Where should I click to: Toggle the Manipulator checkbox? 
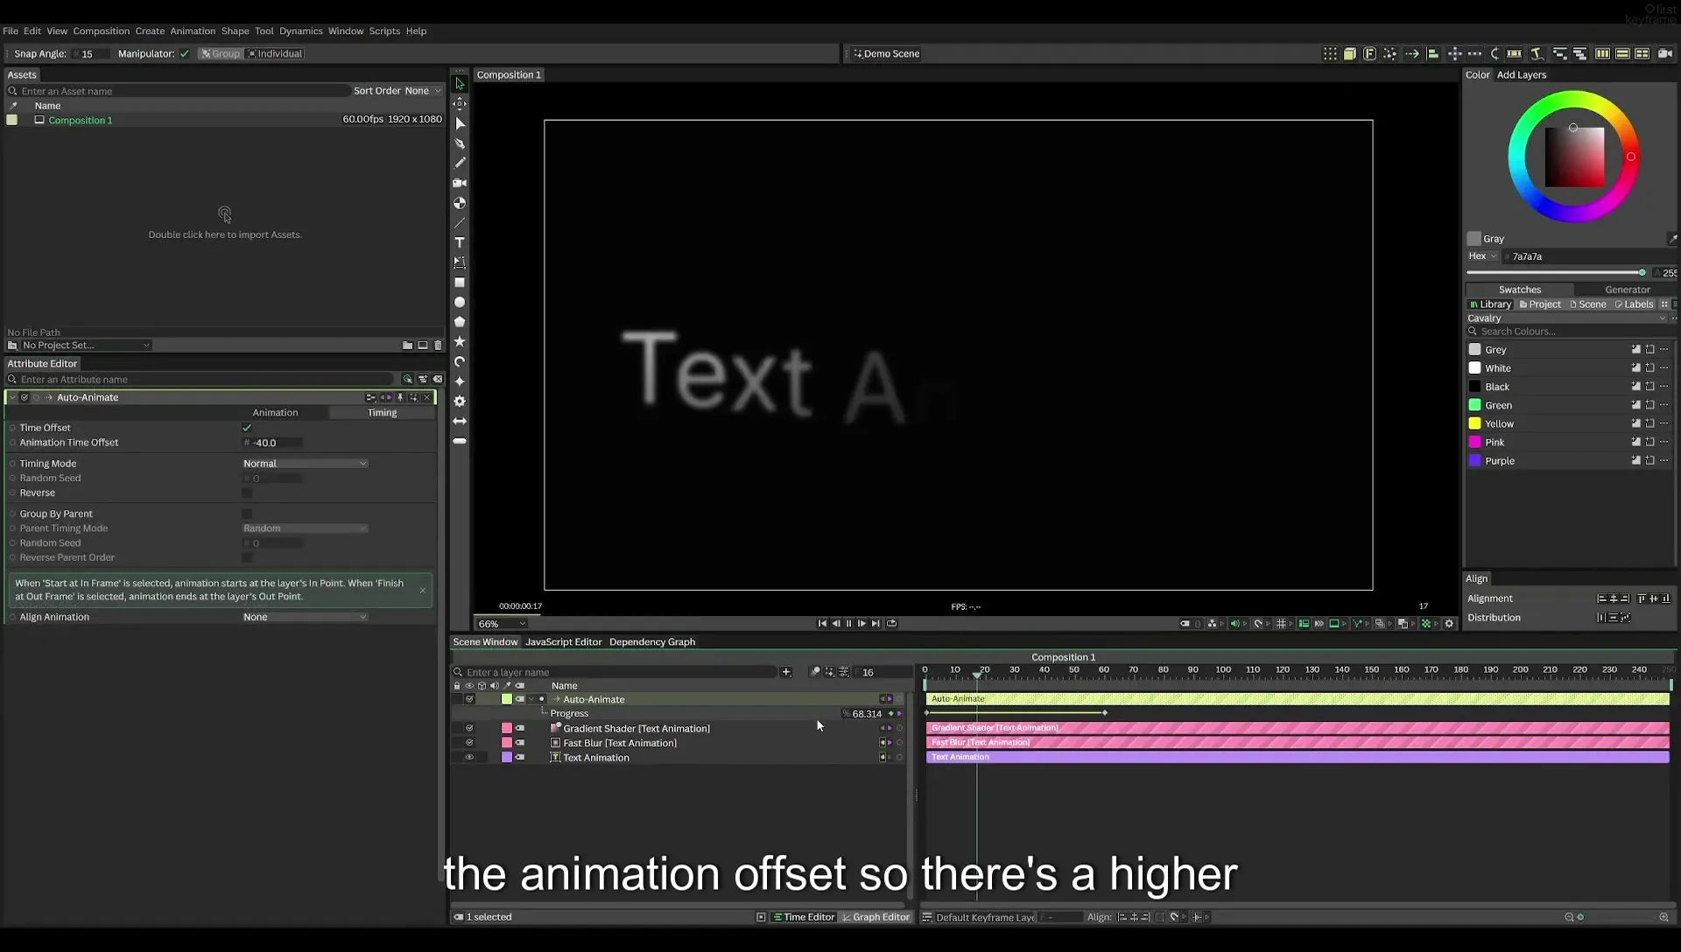pos(185,53)
